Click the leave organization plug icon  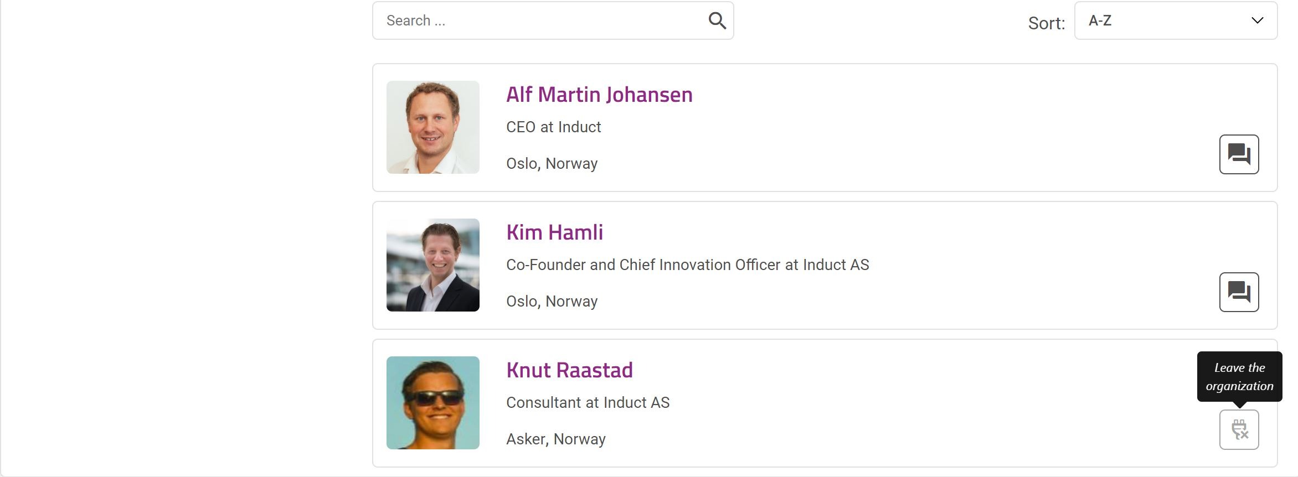[1239, 429]
